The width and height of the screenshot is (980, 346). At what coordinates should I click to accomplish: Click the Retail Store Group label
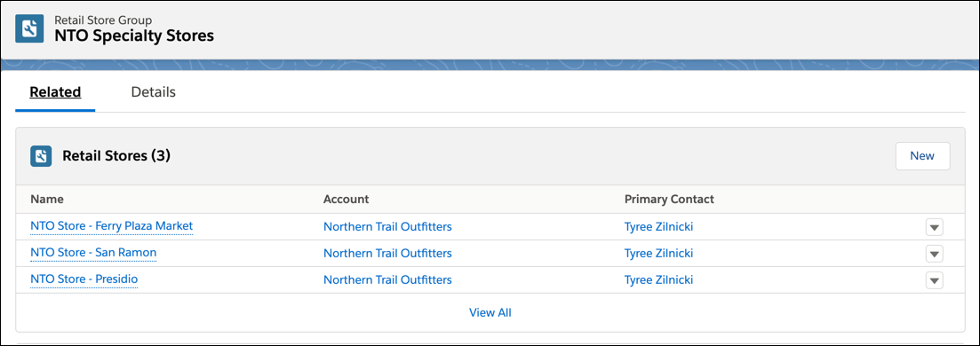point(103,20)
